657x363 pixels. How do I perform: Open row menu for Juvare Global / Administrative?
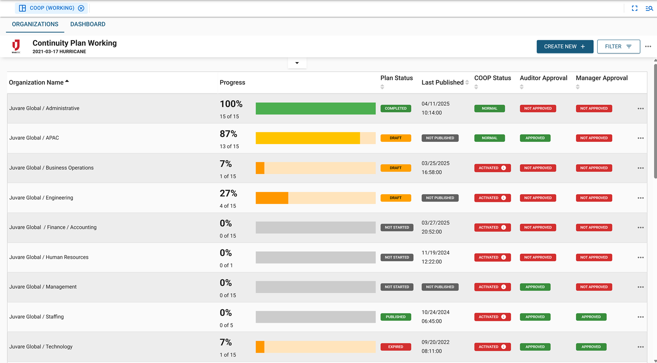(640, 109)
